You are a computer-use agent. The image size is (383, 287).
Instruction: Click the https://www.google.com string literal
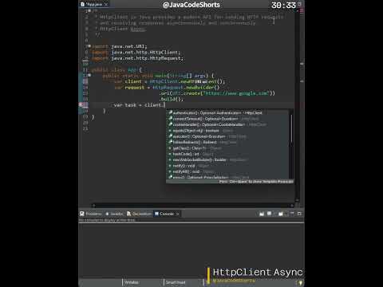point(236,93)
